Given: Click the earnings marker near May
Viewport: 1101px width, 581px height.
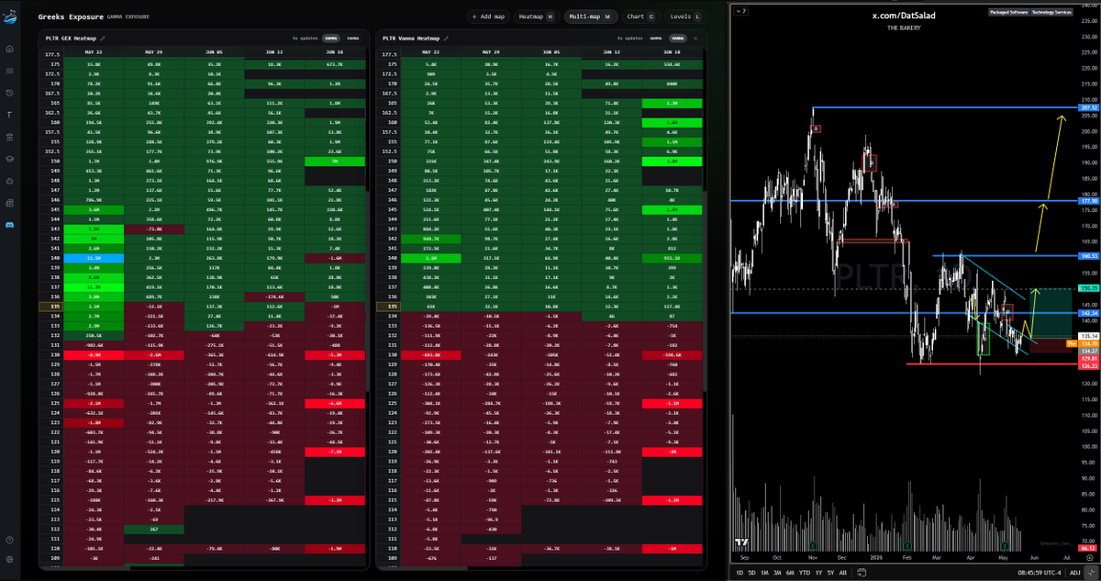Looking at the screenshot, I should (1005, 547).
